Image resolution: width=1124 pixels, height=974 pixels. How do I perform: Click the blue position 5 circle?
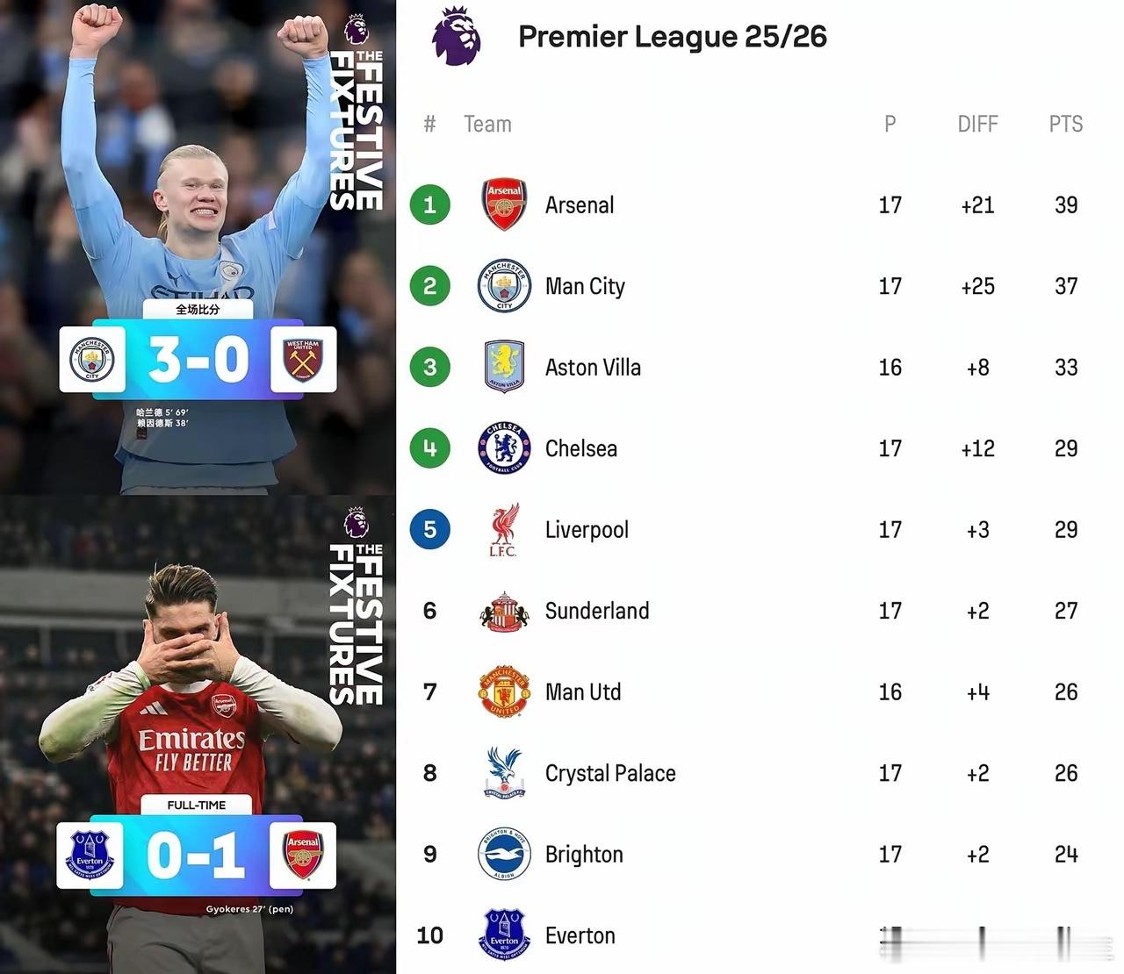[x=429, y=529]
